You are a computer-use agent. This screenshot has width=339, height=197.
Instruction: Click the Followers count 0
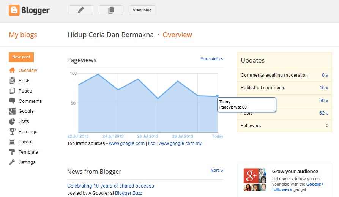click(327, 126)
